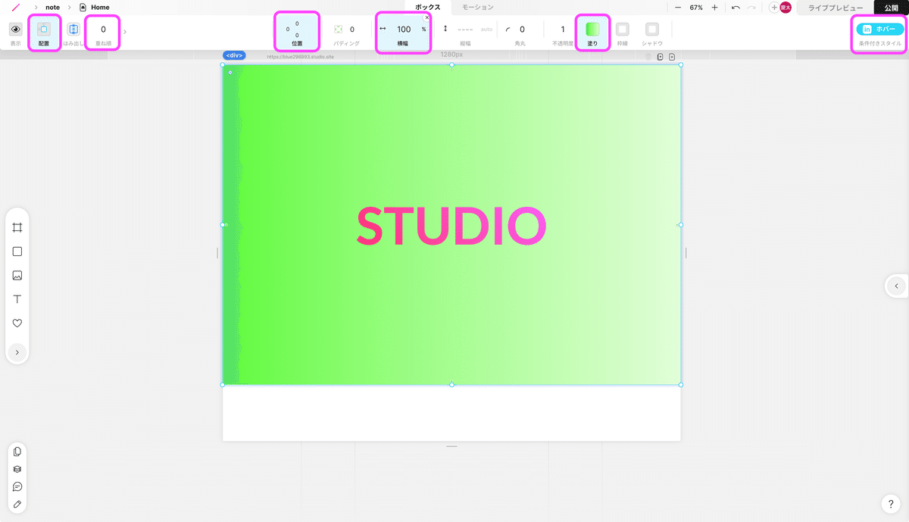Open ライブプレビュー
This screenshot has width=909, height=522.
click(x=835, y=8)
